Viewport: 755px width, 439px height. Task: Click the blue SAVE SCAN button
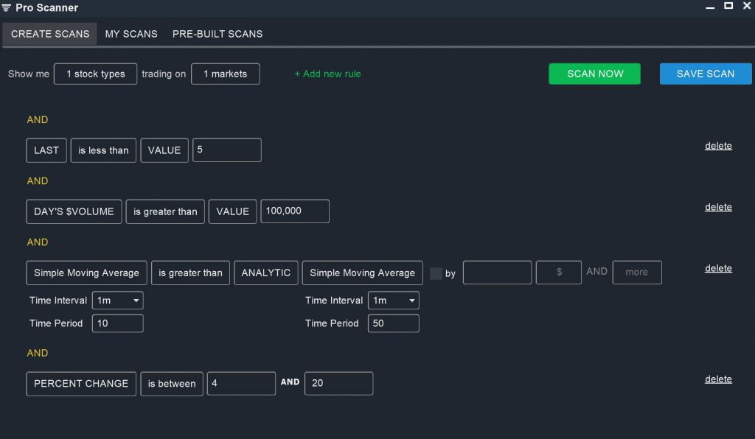coord(706,74)
